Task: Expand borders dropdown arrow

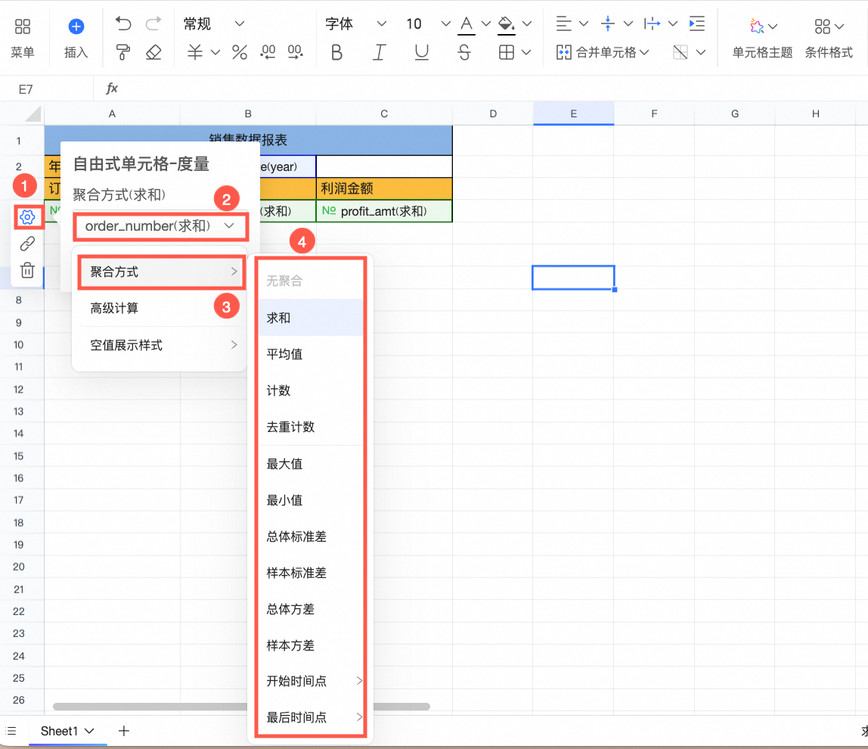Action: coord(526,52)
